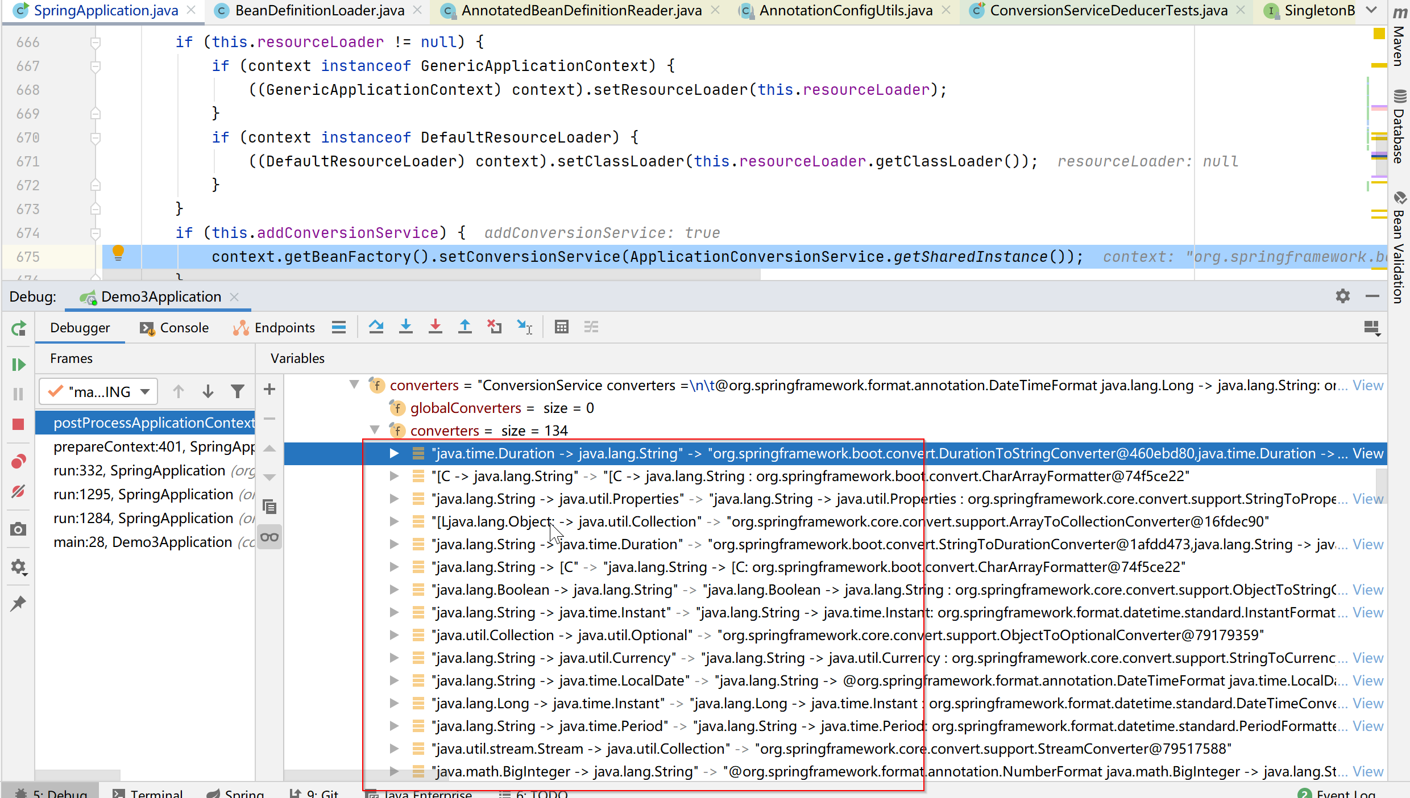Select the Frames panel toggle
This screenshot has height=798, width=1410.
coord(70,358)
